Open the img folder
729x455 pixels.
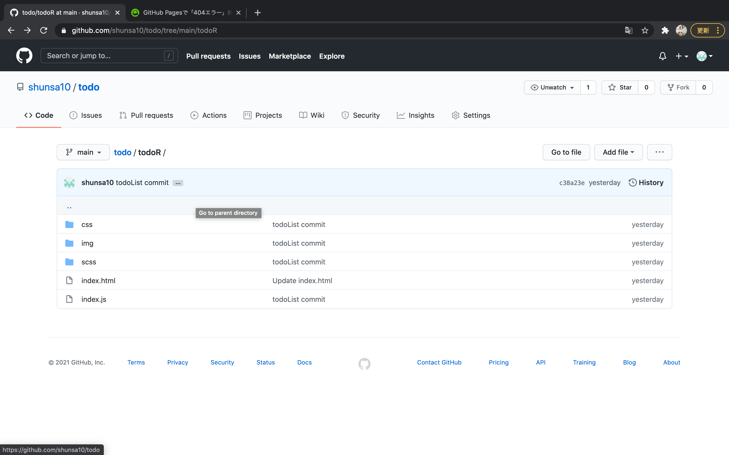[87, 243]
